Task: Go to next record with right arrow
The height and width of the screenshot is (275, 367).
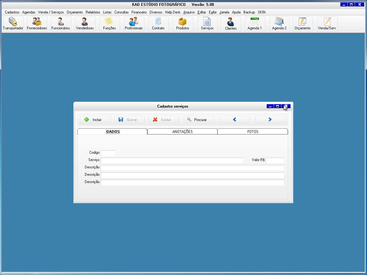Action: (270, 120)
